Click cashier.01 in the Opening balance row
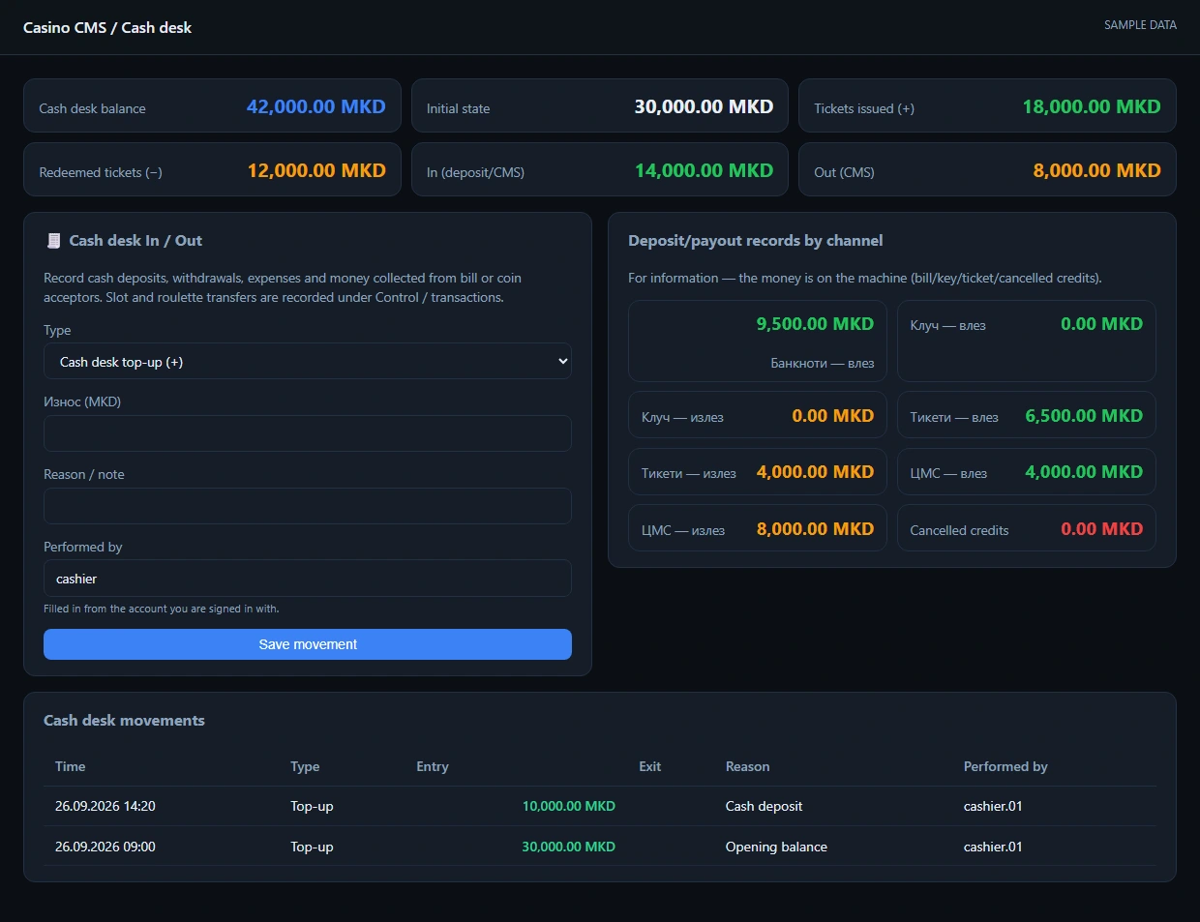The image size is (1200, 922). point(993,847)
